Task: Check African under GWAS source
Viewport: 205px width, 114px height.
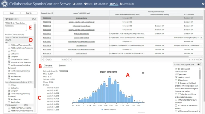Action: point(9,51)
